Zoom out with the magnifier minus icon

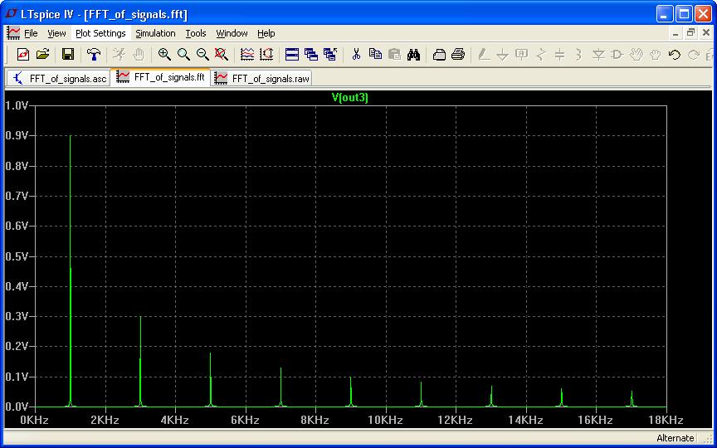tap(202, 55)
